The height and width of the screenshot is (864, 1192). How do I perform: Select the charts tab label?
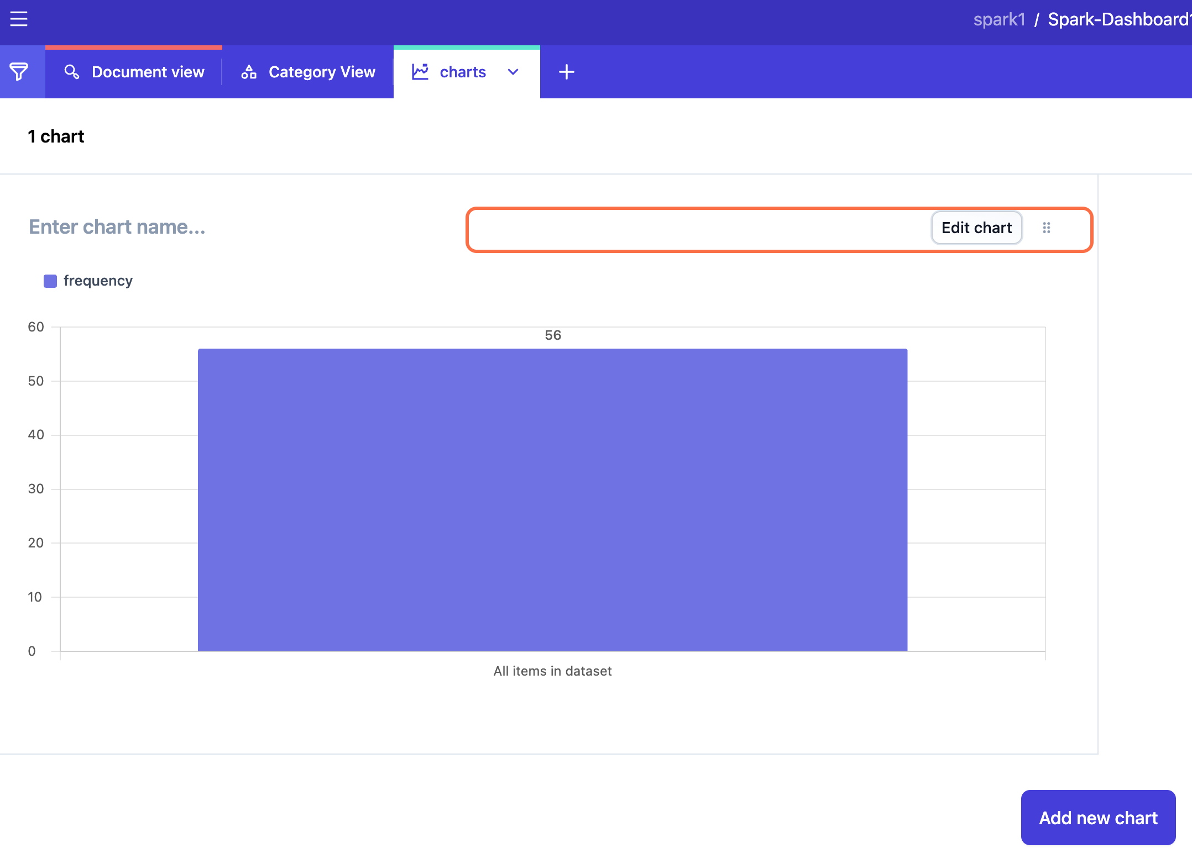click(x=463, y=72)
